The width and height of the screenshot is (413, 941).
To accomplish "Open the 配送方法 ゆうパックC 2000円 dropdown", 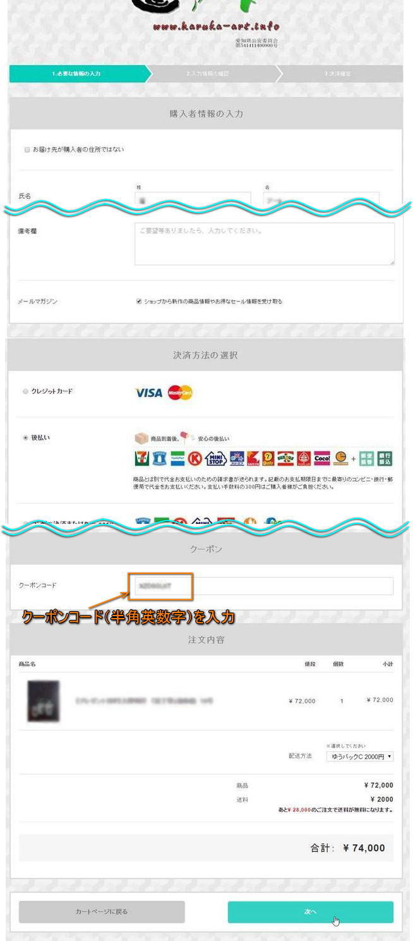I will [359, 756].
